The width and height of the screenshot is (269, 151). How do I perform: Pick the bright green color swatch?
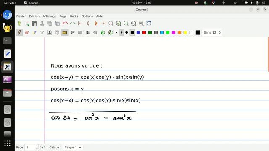pyautogui.click(x=168, y=33)
